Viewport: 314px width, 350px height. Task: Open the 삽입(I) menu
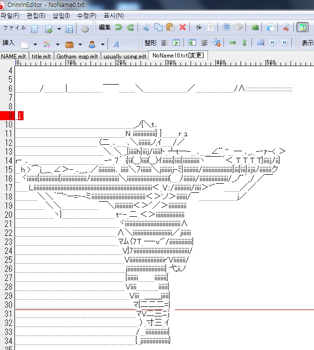coord(61,16)
